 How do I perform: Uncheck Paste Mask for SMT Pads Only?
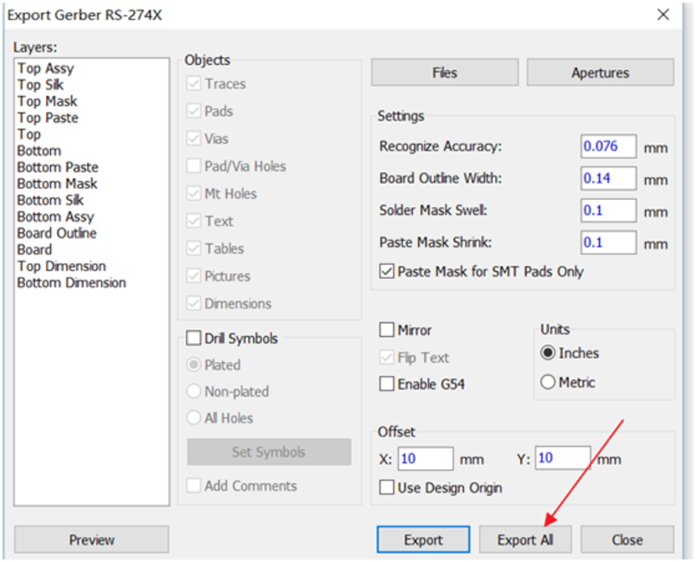[x=387, y=272]
